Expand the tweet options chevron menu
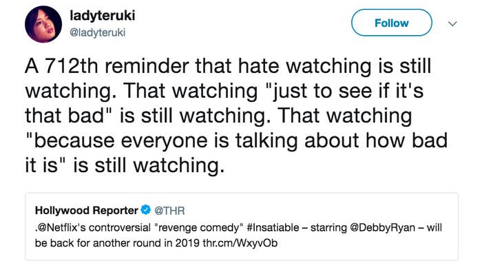The height and width of the screenshot is (270, 482). click(452, 23)
